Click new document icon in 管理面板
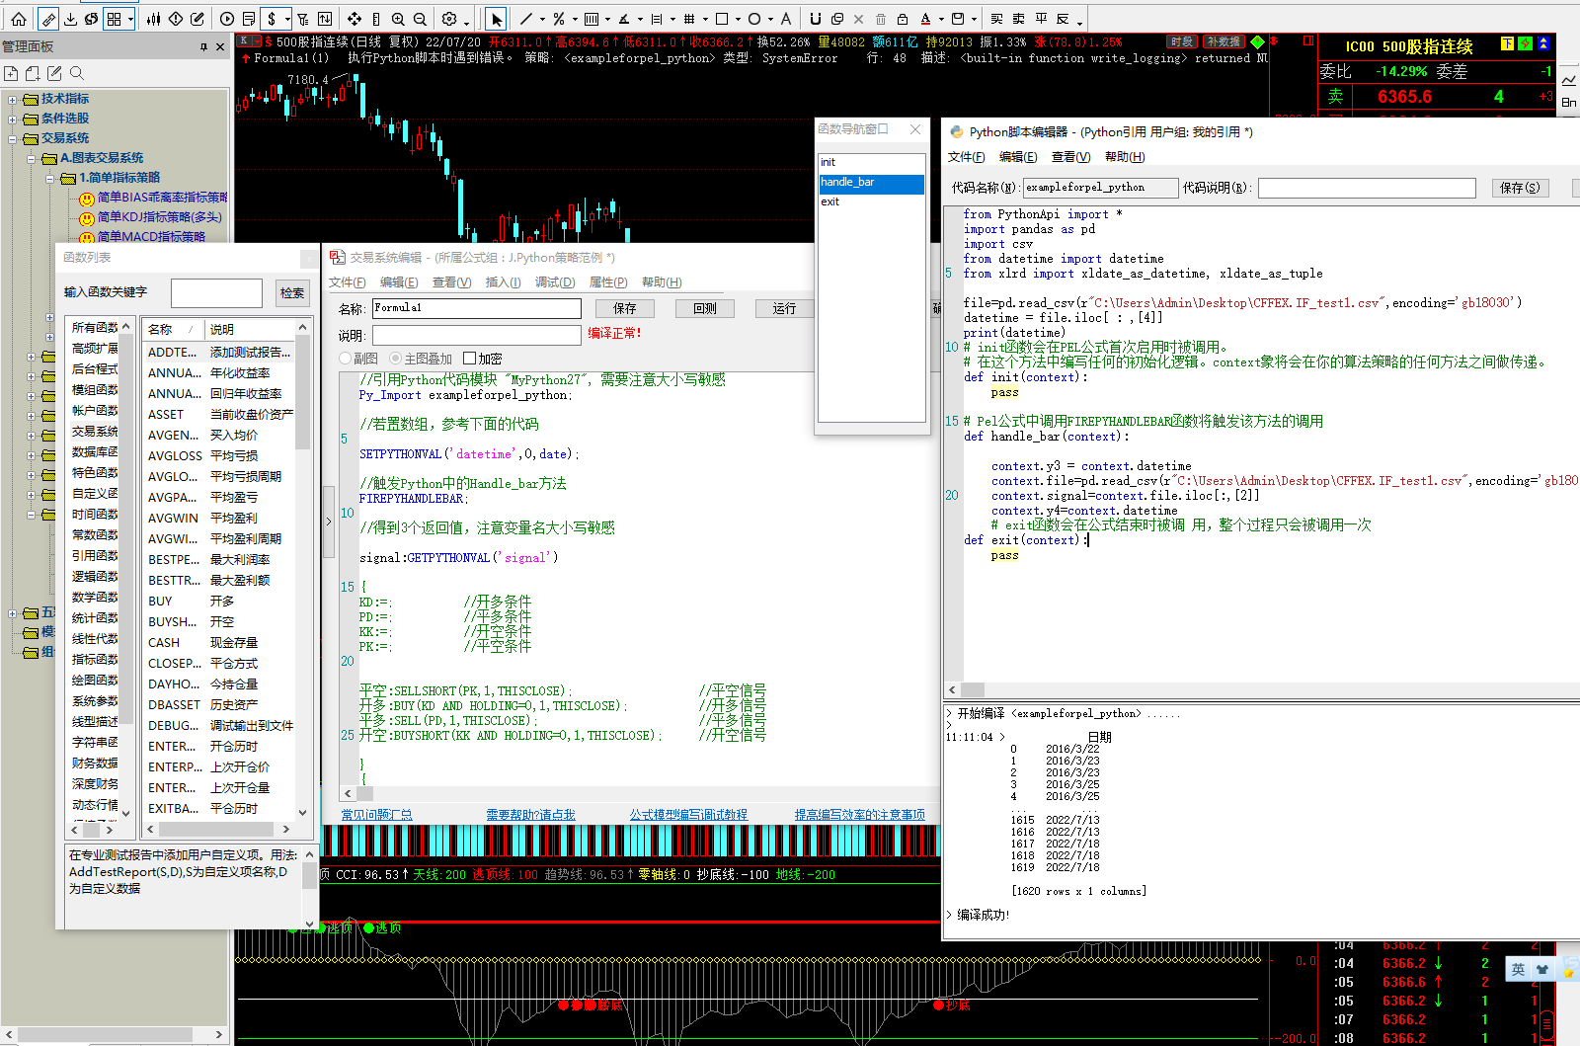The width and height of the screenshot is (1580, 1046). pyautogui.click(x=11, y=73)
